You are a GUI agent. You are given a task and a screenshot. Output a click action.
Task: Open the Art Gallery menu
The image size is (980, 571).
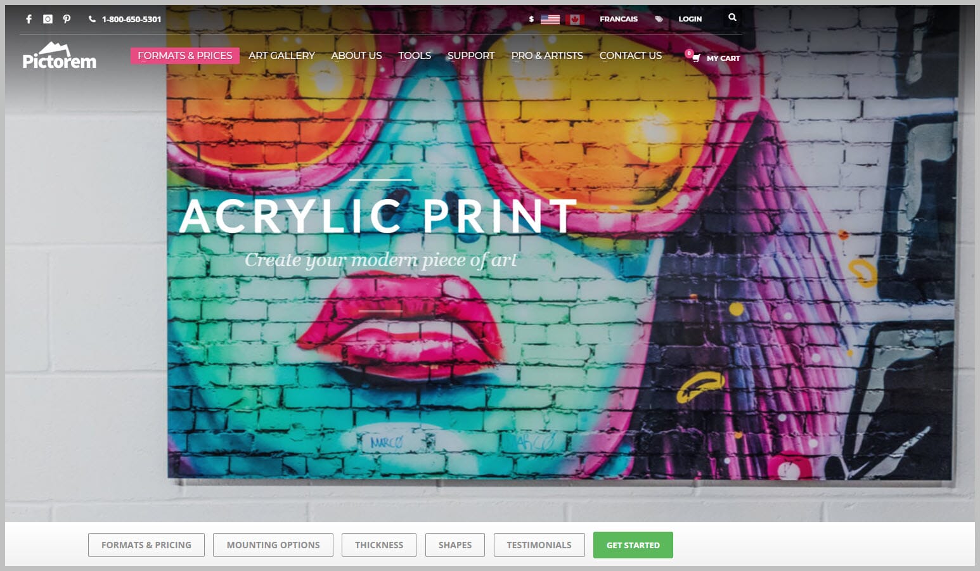click(281, 56)
